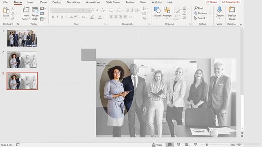Screen dimensions: 262x147
Task: Click font color swatch button
Action: tap(100, 17)
